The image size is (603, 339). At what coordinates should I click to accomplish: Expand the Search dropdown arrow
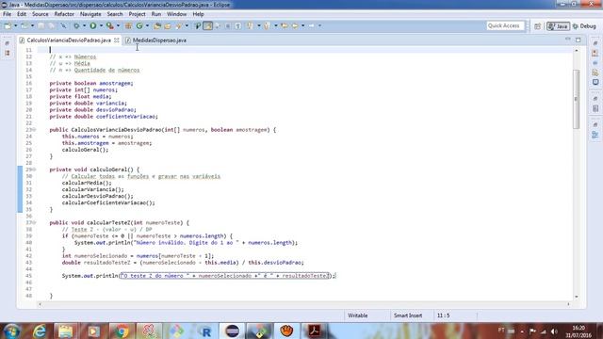click(x=187, y=25)
